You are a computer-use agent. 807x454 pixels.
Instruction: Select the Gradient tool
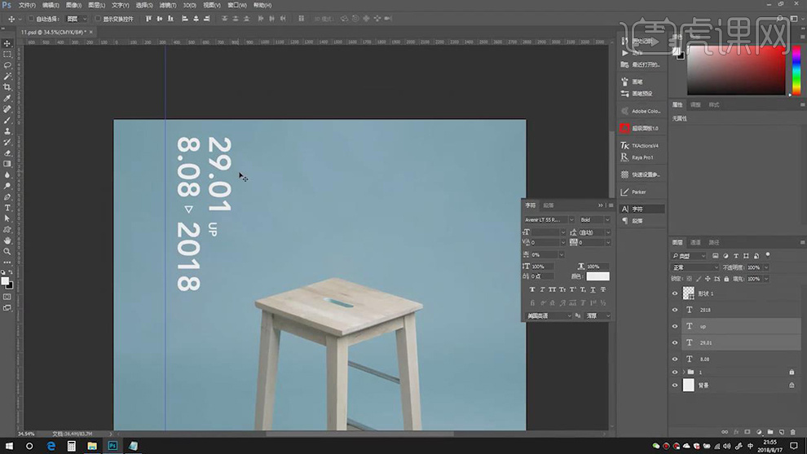[x=7, y=164]
